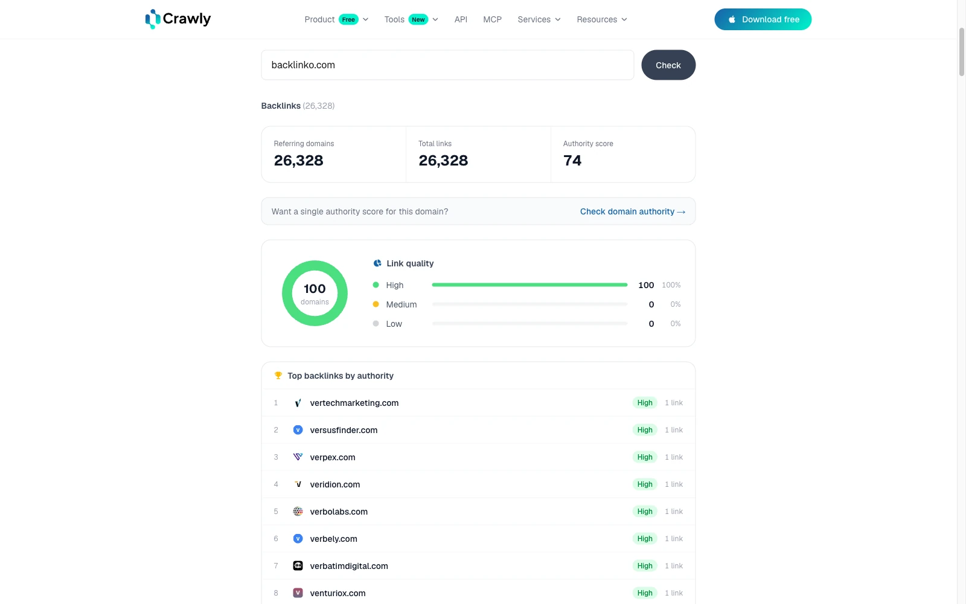Open vertechmarketing.com backlink row
Image resolution: width=966 pixels, height=604 pixels.
pyautogui.click(x=478, y=403)
